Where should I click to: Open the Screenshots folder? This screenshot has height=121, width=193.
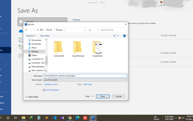[97, 49]
